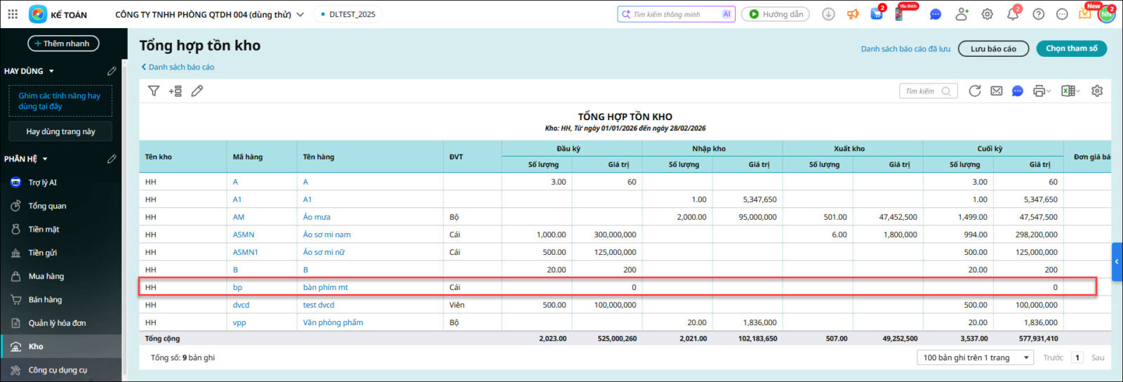Image resolution: width=1123 pixels, height=382 pixels.
Task: Click the Lưu báo cáo button
Action: (x=993, y=48)
